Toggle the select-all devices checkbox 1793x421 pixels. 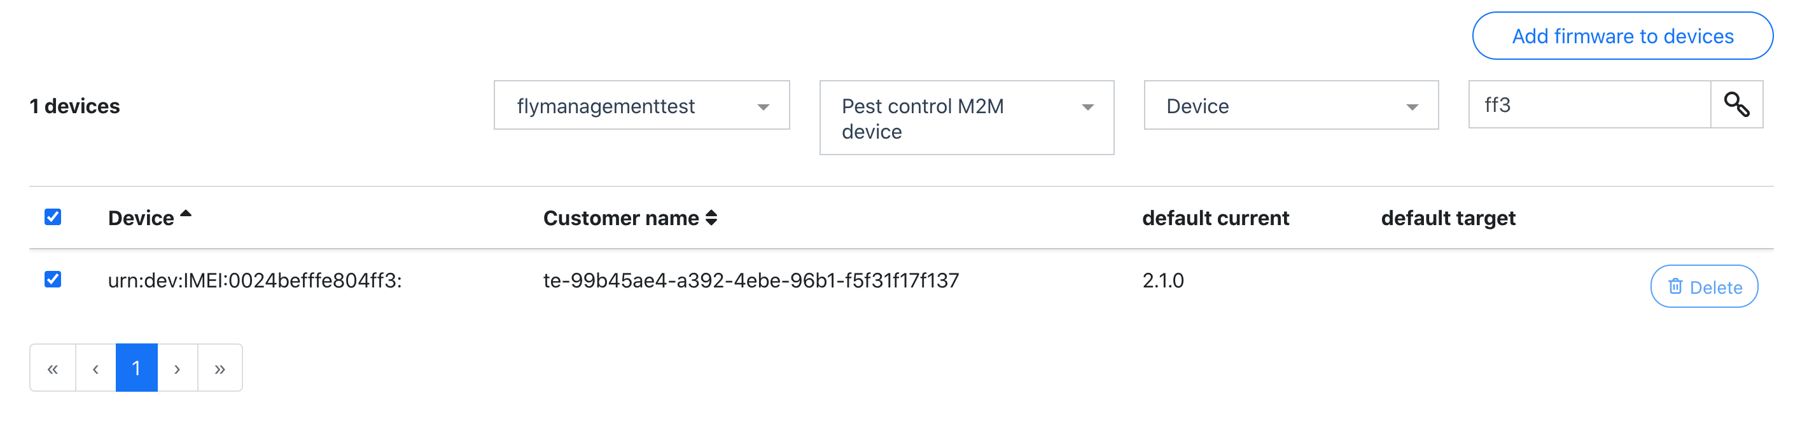[x=53, y=217]
